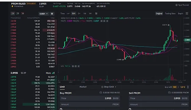The image size is (191, 110).
Task: Open the 0.0001 price precision dropdown
Action: (x=43, y=14)
